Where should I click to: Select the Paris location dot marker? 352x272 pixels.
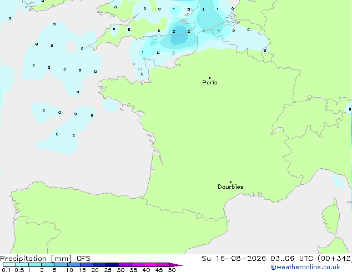click(x=210, y=78)
